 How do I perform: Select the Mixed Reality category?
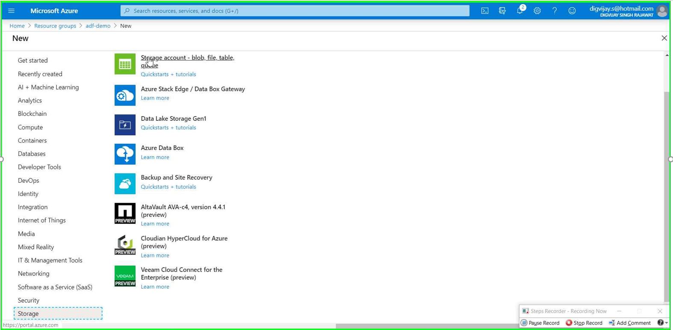pyautogui.click(x=36, y=247)
